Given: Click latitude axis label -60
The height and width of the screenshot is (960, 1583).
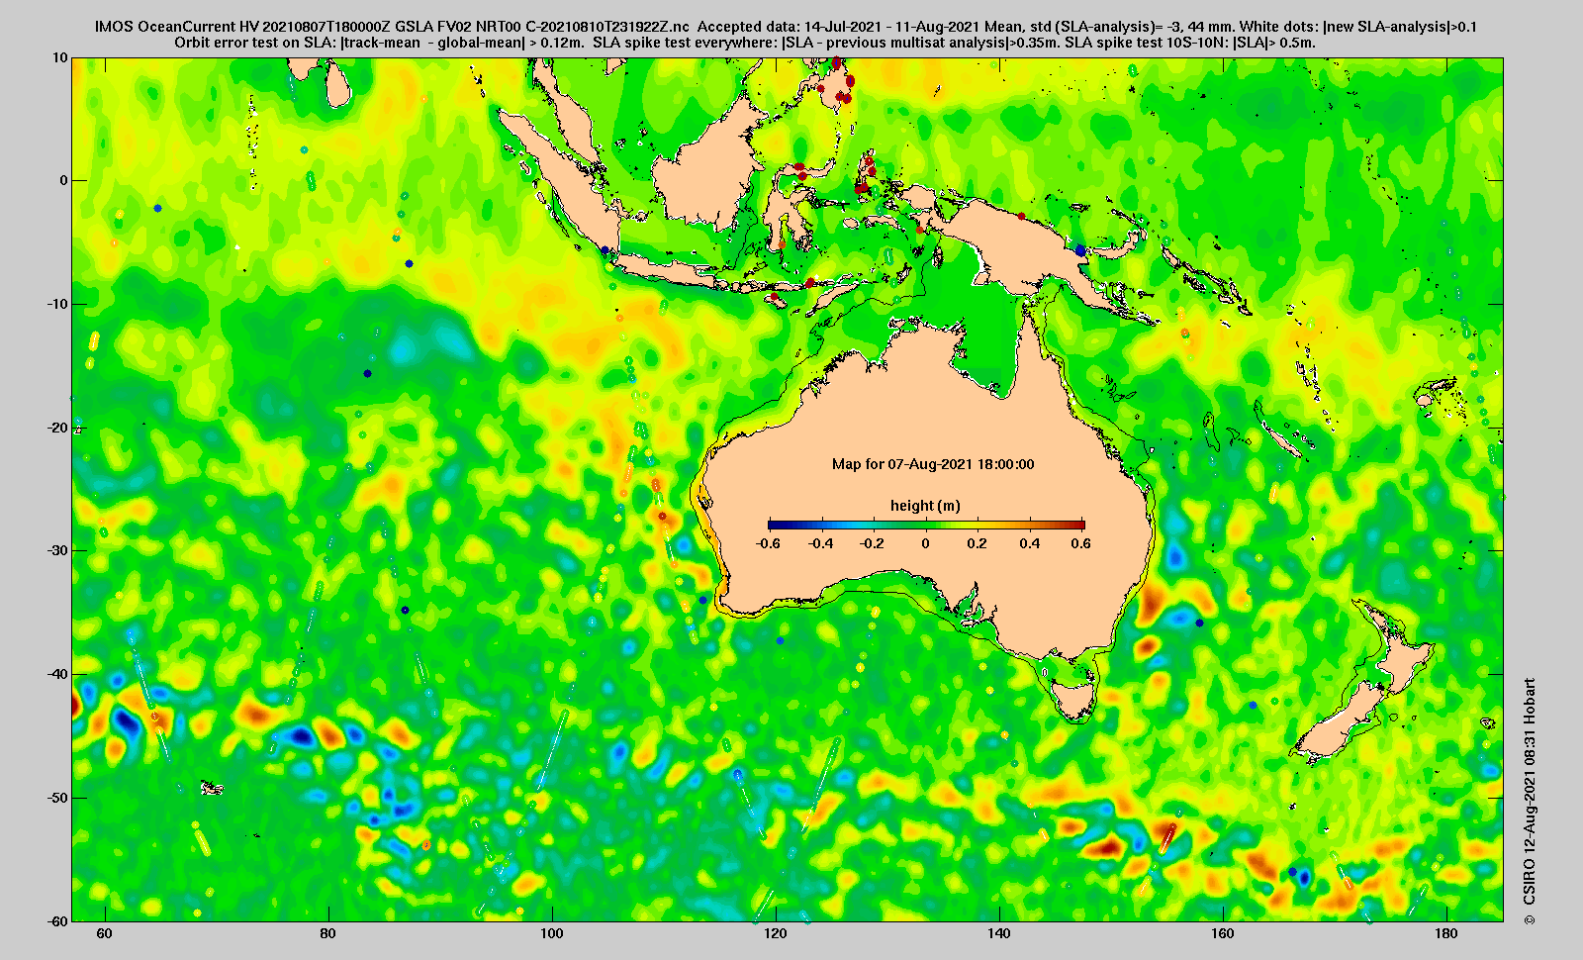Looking at the screenshot, I should point(58,920).
